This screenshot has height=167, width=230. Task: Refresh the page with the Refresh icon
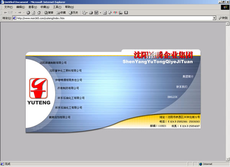pyautogui.click(x=33, y=13)
